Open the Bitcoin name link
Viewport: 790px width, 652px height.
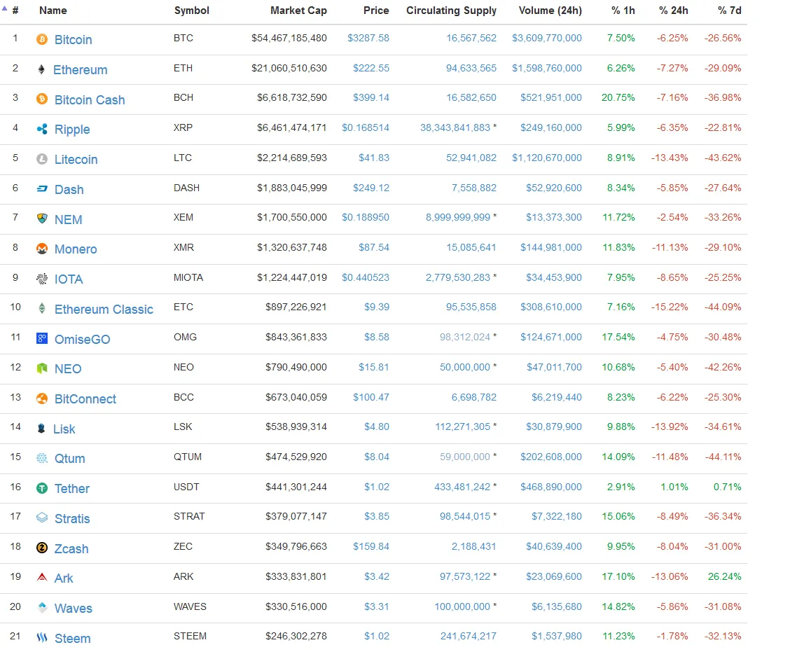click(x=73, y=40)
